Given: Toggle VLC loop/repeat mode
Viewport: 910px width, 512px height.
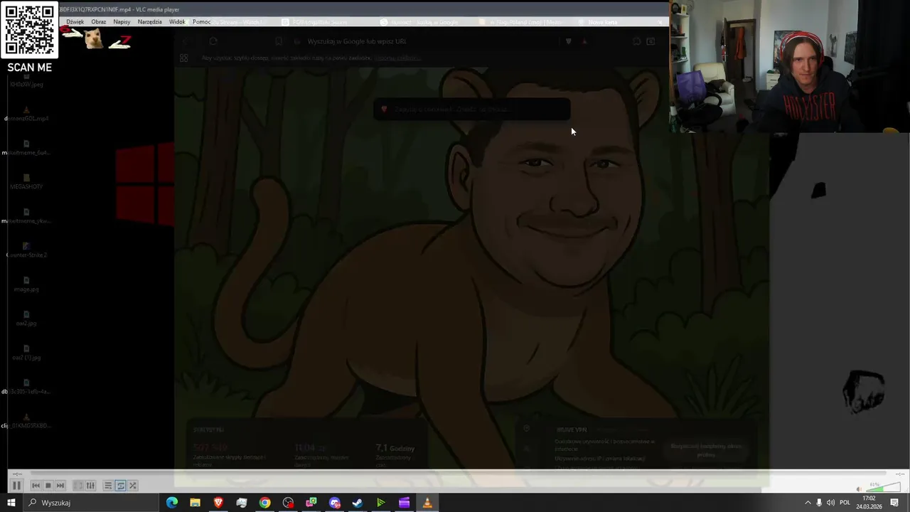Looking at the screenshot, I should pos(120,486).
